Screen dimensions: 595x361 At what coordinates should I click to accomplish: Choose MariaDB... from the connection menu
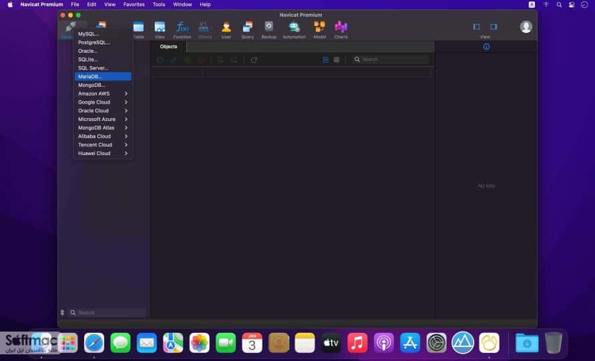pyautogui.click(x=103, y=76)
